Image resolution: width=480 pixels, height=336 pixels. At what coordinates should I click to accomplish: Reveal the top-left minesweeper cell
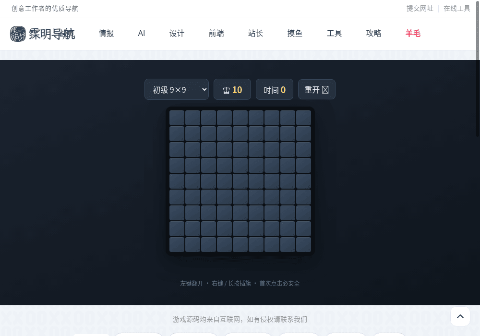coord(177,118)
